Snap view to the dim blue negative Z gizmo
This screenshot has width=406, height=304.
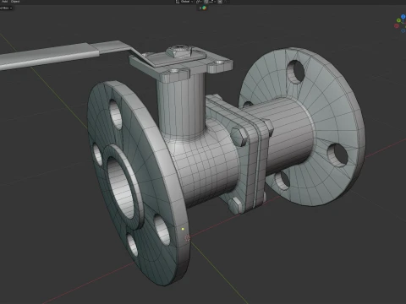(403, 30)
